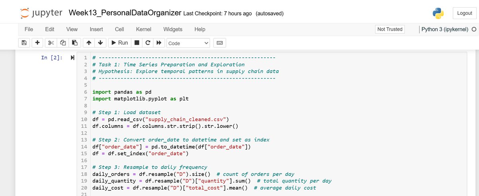Restart kernel and run all cells
Viewport: 479px width, 196px height.
pos(159,43)
